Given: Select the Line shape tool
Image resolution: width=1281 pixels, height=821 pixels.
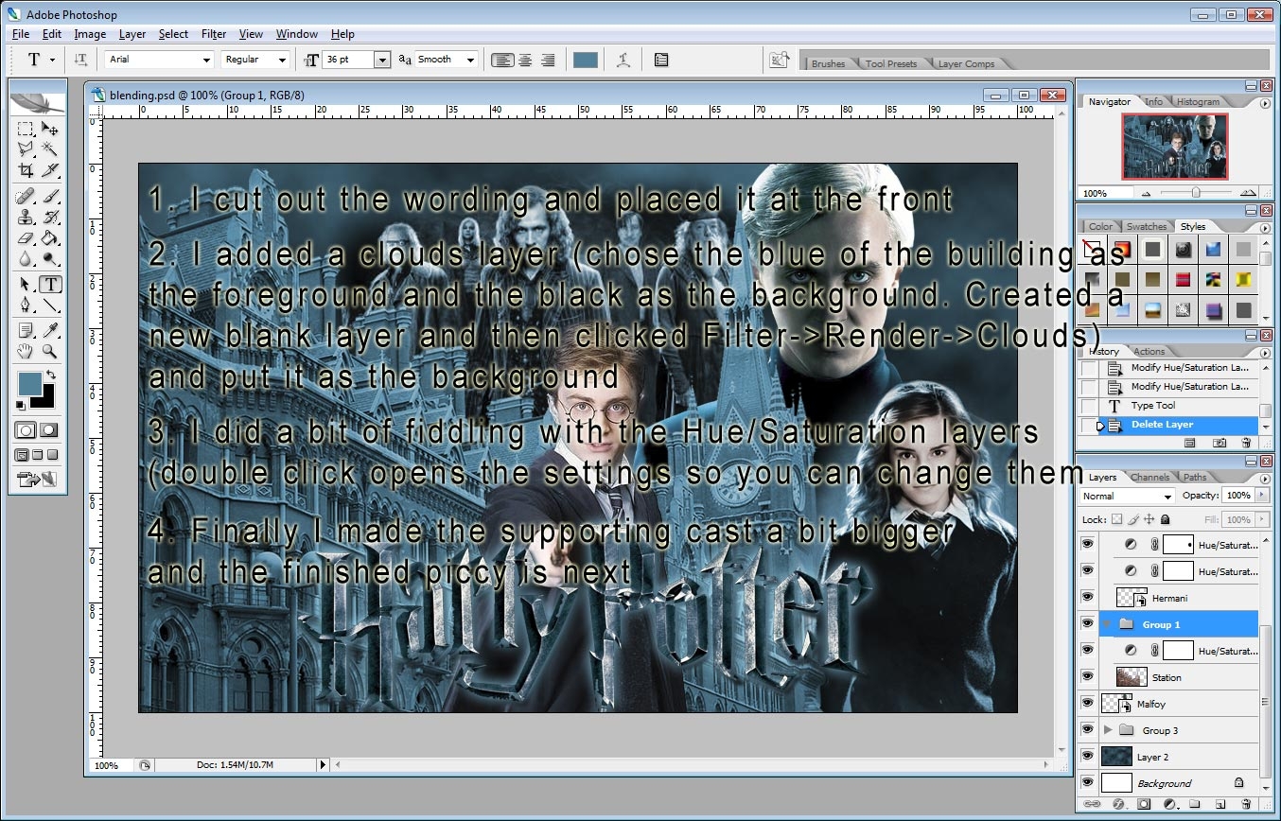Looking at the screenshot, I should 50,306.
